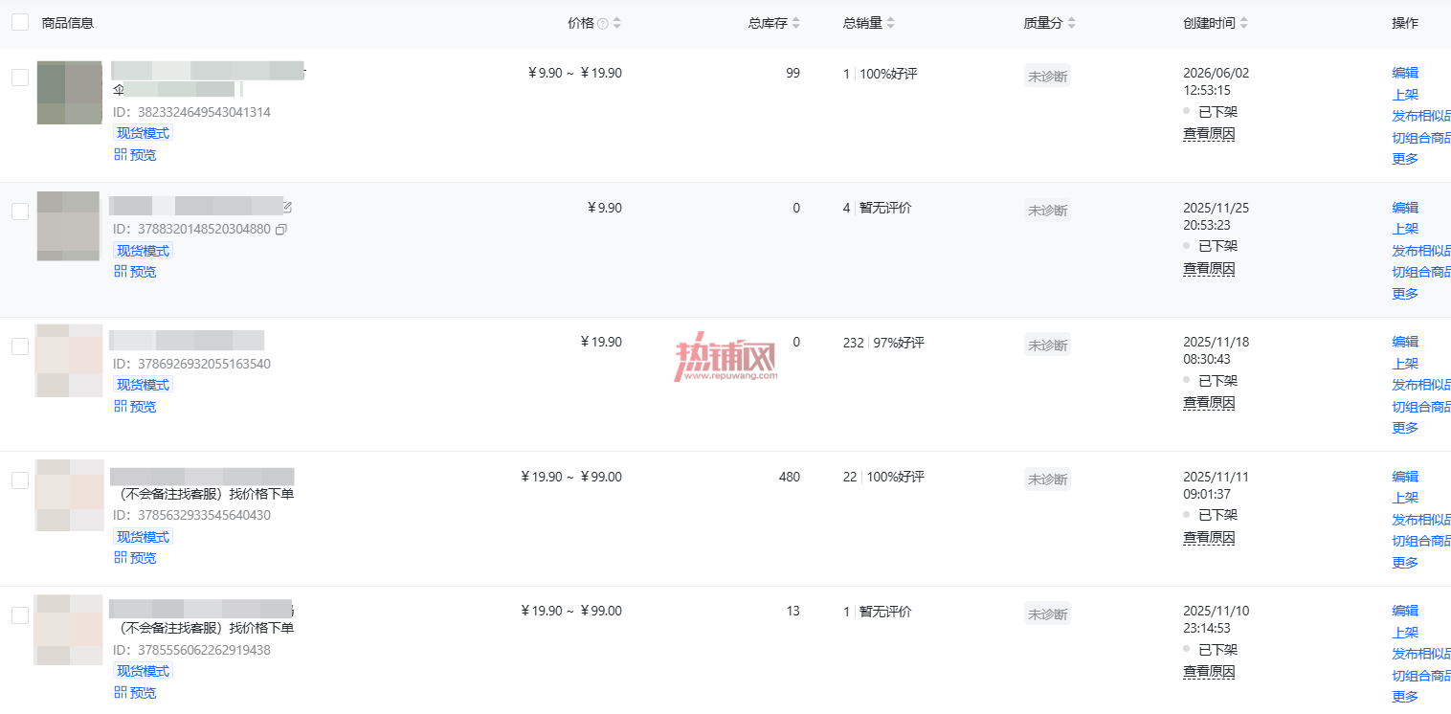Open 更多 menu for the first product
Image resolution: width=1451 pixels, height=714 pixels.
click(1405, 159)
